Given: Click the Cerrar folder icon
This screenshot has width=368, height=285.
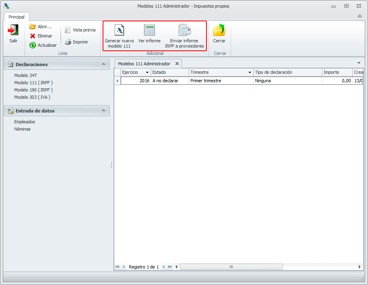Looking at the screenshot, I should coord(219,30).
